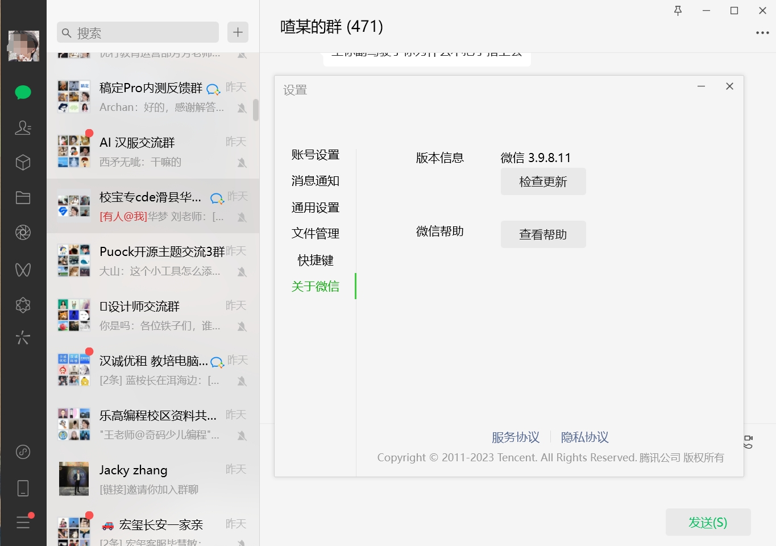This screenshot has width=776, height=546.
Task: Click the 检查更新 update button
Action: pyautogui.click(x=543, y=181)
